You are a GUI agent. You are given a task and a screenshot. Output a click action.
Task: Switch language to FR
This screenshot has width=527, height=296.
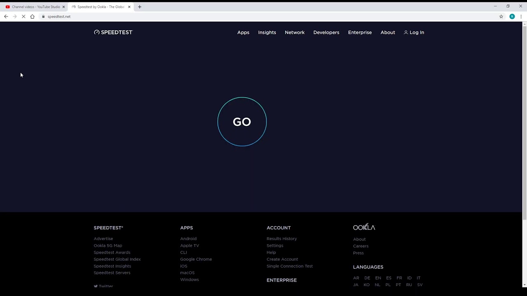pos(399,278)
